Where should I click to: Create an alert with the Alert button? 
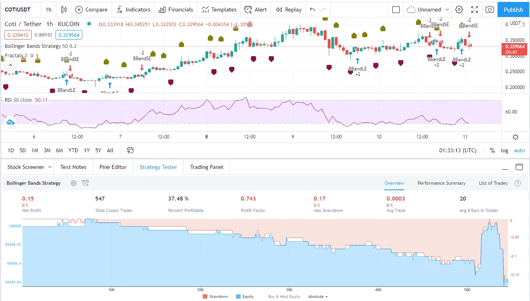click(255, 9)
